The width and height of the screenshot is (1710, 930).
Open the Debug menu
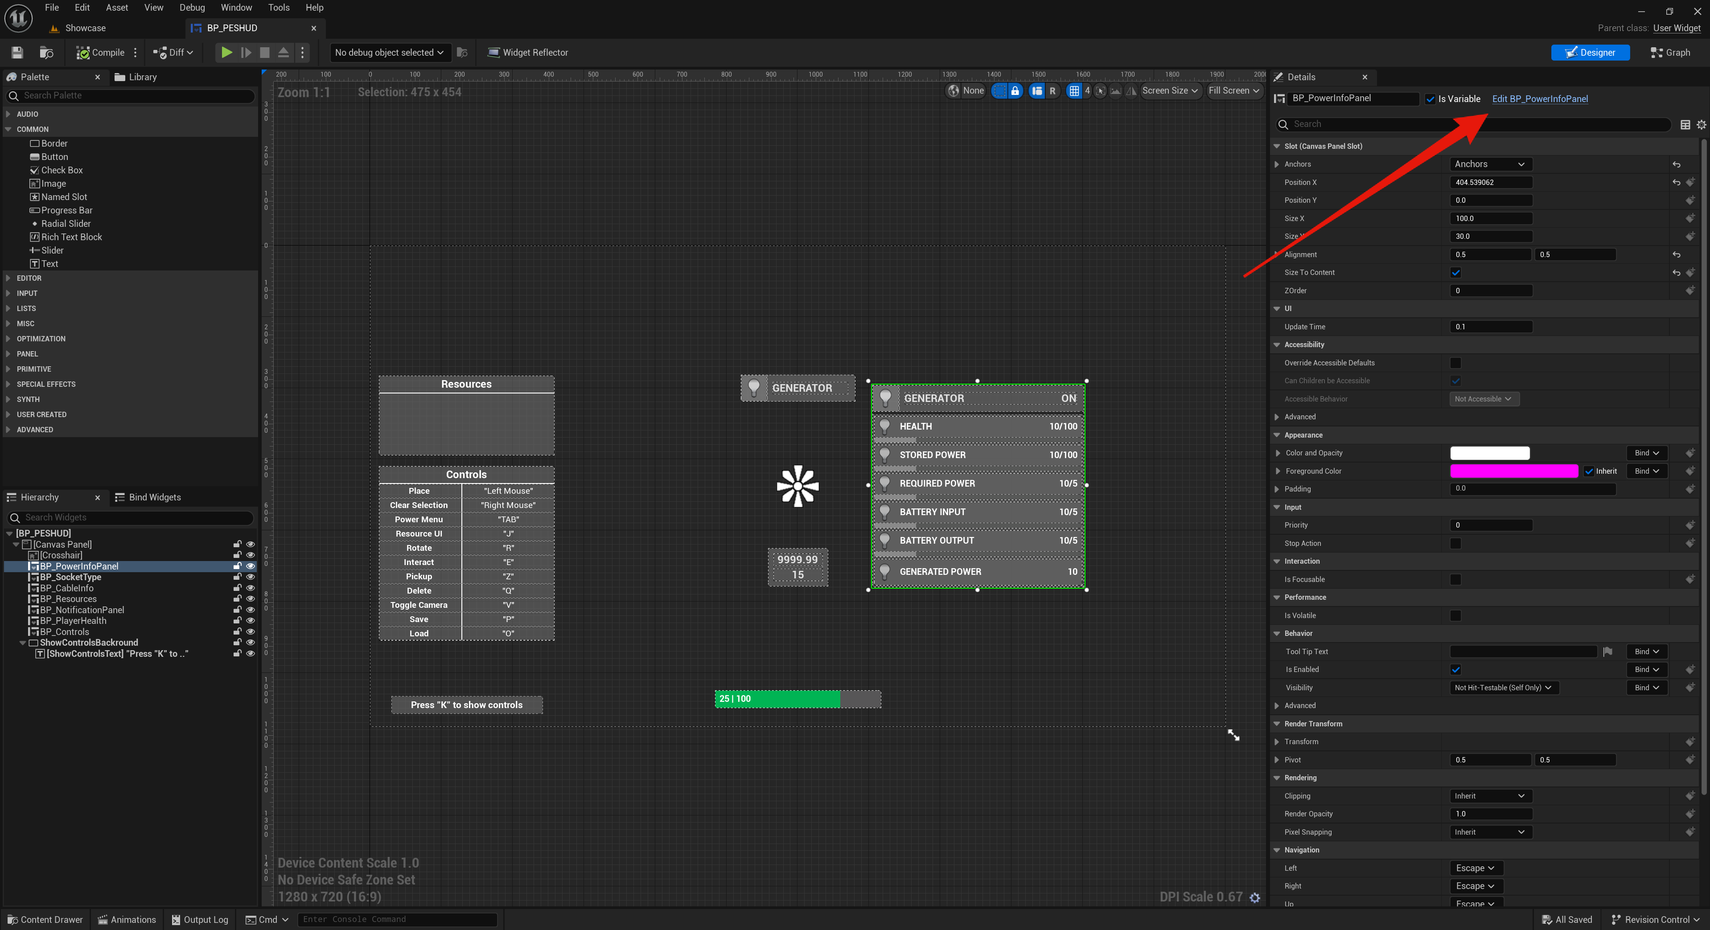(192, 7)
